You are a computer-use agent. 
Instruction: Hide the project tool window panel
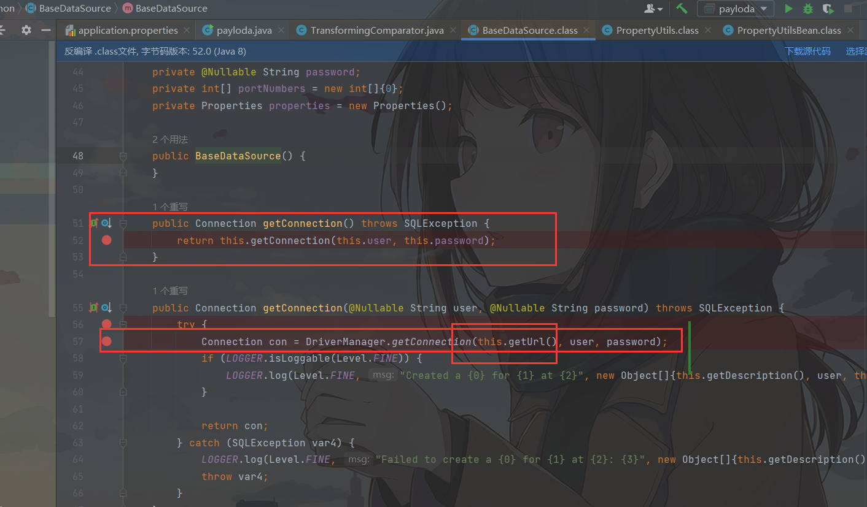tap(45, 30)
